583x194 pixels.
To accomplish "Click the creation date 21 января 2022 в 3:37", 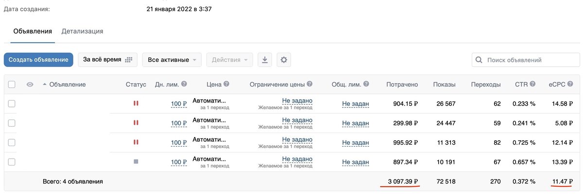I will [x=179, y=9].
